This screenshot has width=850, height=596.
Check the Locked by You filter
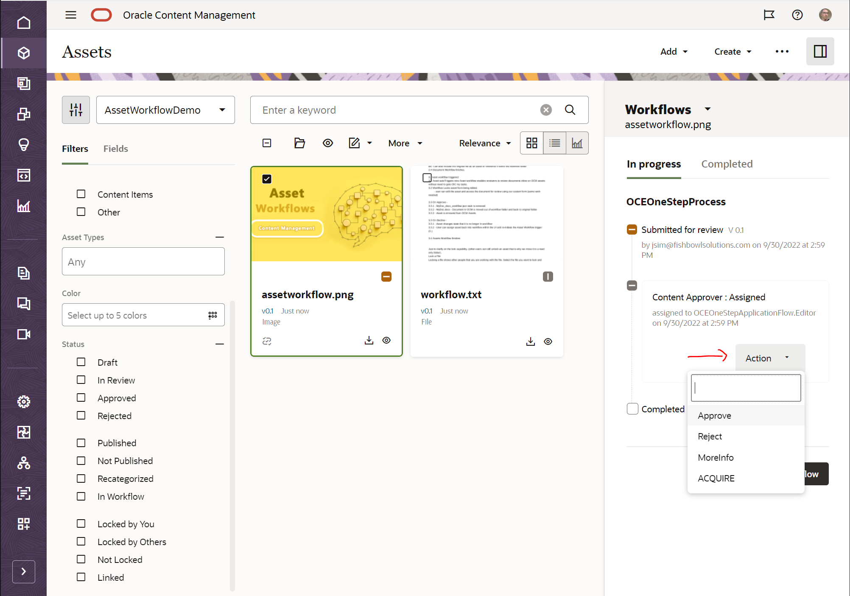pyautogui.click(x=81, y=523)
